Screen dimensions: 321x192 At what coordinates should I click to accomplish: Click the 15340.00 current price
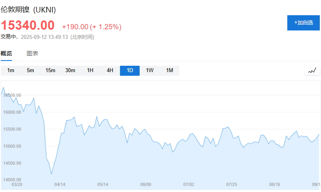[x=28, y=26]
